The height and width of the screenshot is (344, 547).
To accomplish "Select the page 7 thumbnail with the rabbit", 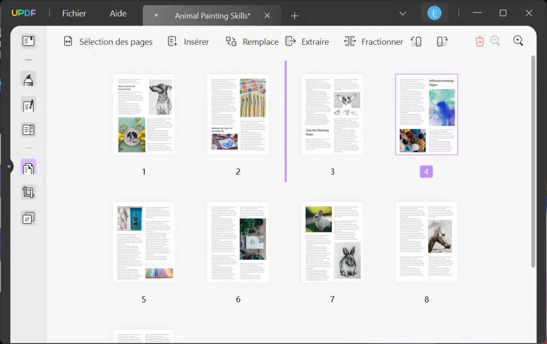I will coord(332,242).
